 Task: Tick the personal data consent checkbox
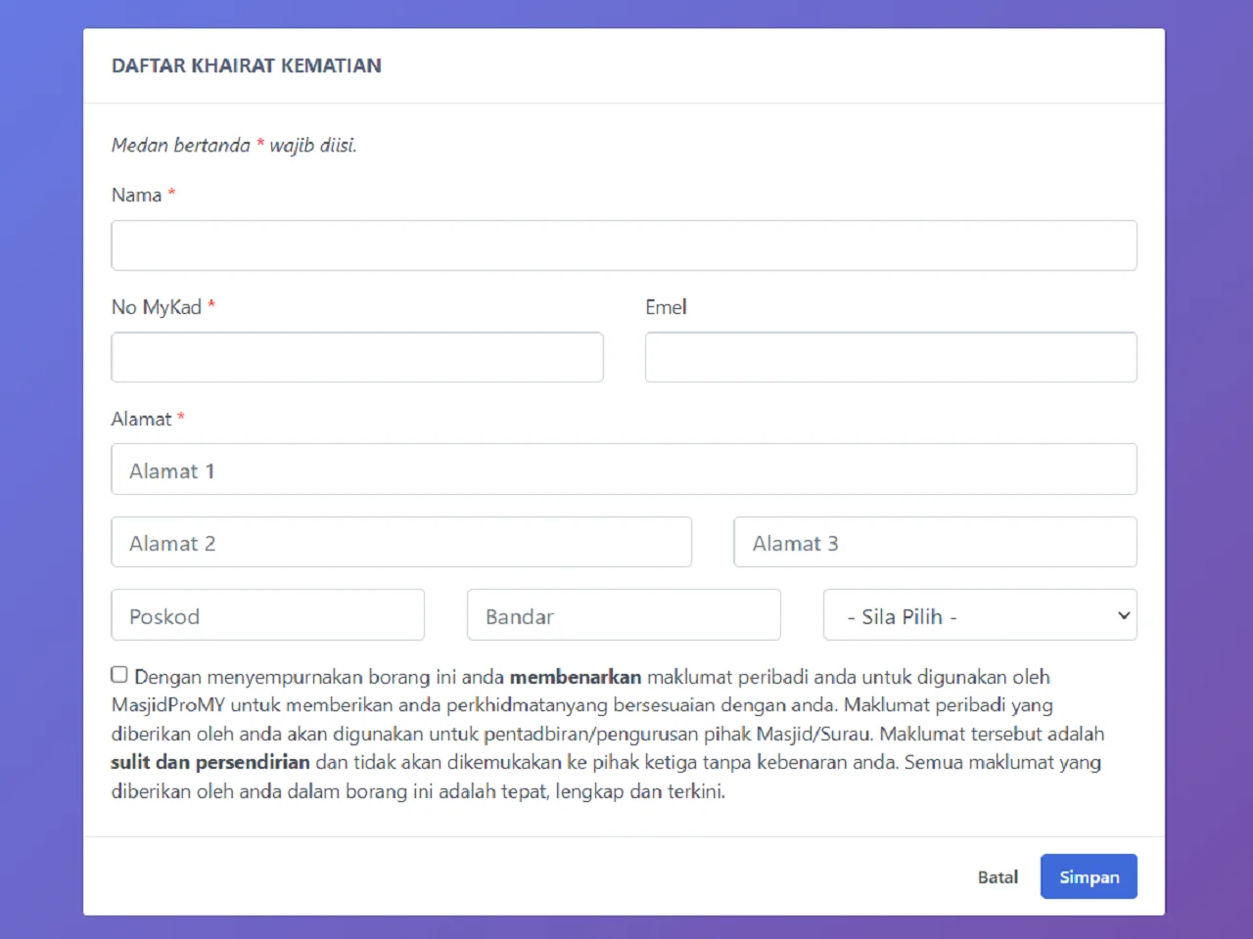pos(119,674)
